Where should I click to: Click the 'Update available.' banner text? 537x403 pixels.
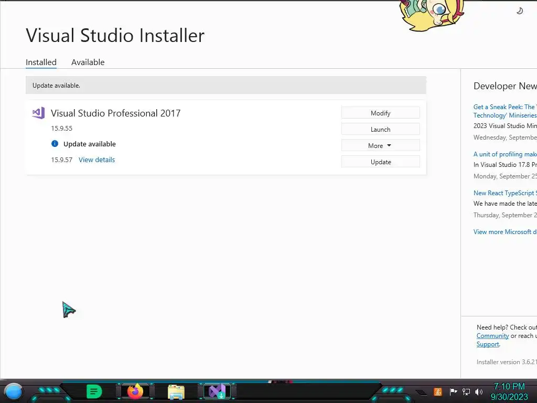56,86
